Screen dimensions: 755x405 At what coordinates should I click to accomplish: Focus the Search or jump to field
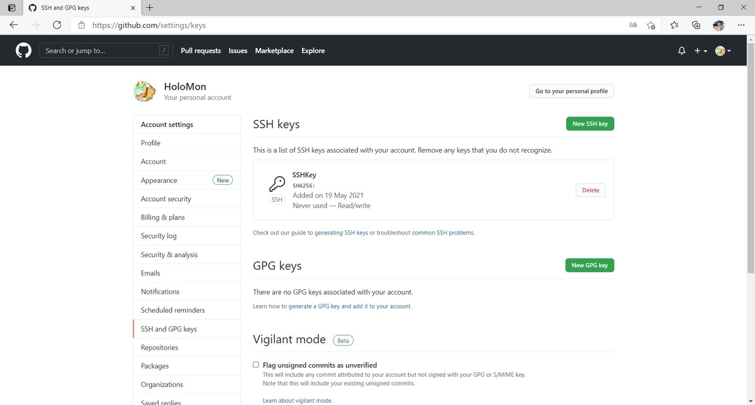click(107, 51)
